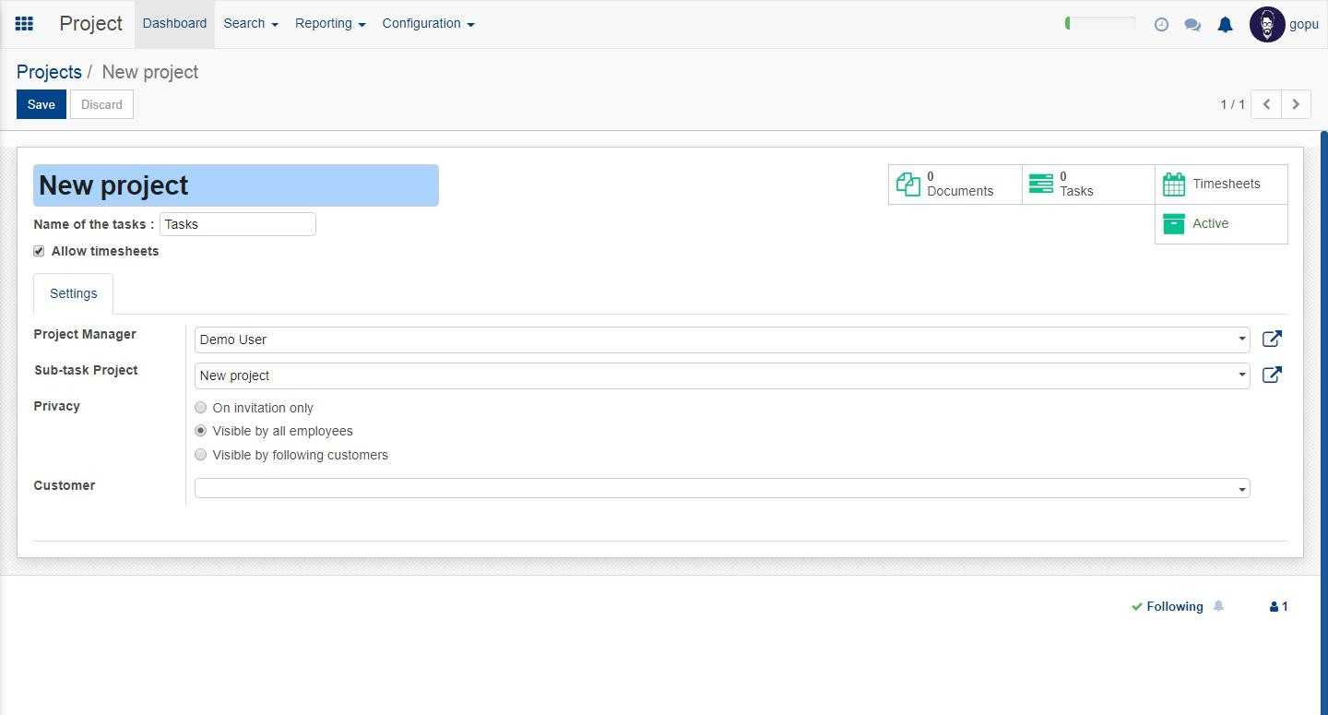The height and width of the screenshot is (715, 1328).
Task: Click the clock activities icon
Action: click(1161, 25)
